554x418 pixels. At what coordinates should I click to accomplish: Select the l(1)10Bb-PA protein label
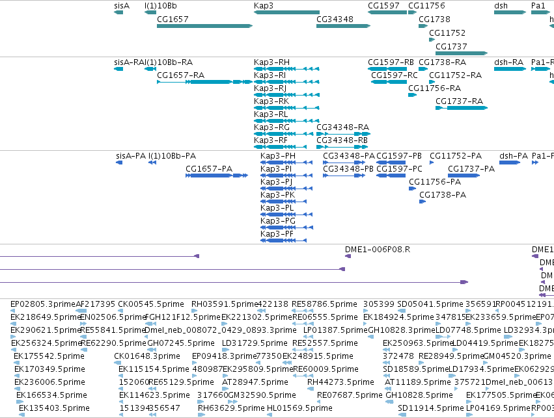(173, 156)
